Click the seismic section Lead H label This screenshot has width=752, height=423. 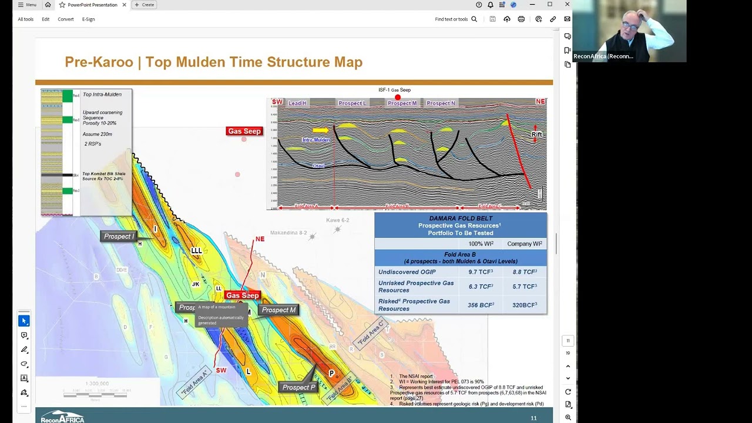click(x=297, y=103)
